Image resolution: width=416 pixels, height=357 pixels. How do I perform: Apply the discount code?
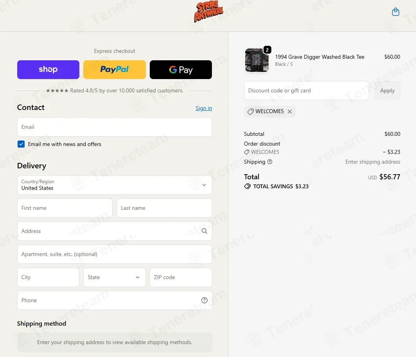(387, 90)
